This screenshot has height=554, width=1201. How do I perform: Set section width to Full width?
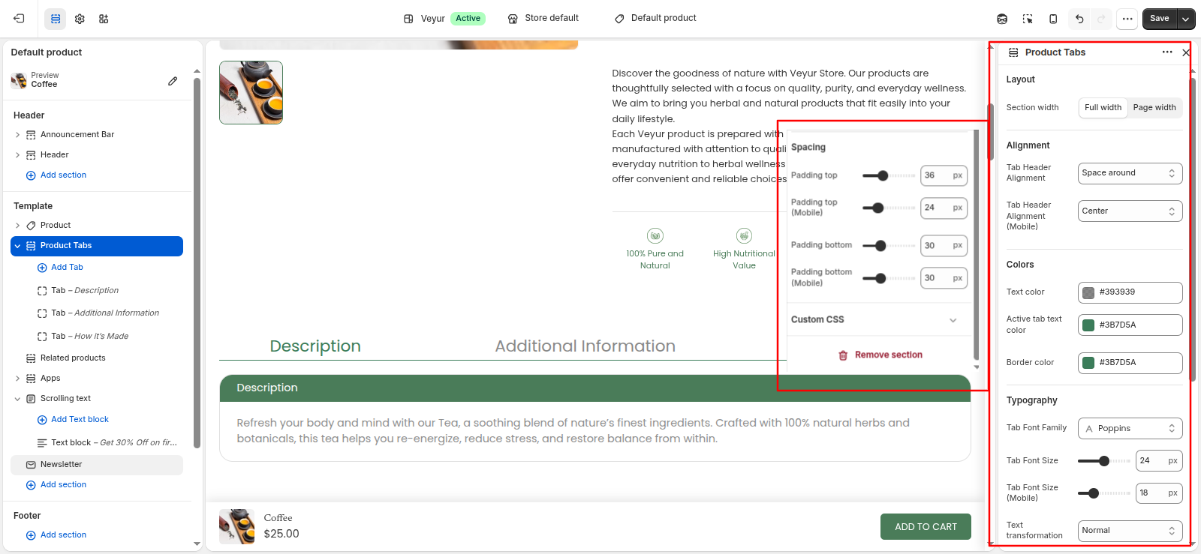[x=1103, y=108]
